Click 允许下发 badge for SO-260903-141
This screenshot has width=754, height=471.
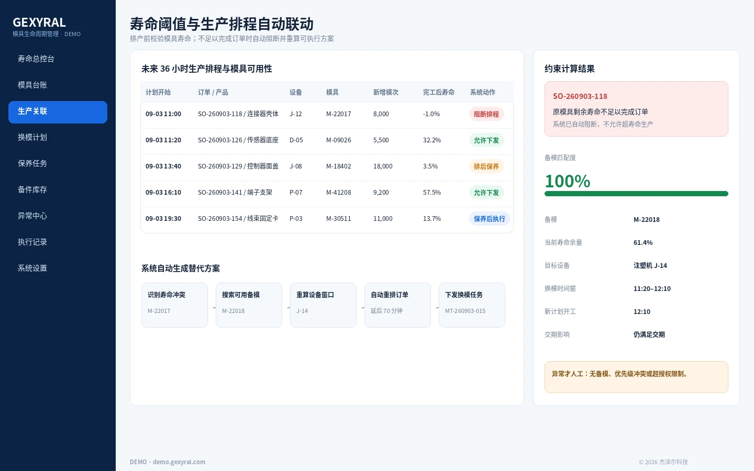(x=486, y=193)
